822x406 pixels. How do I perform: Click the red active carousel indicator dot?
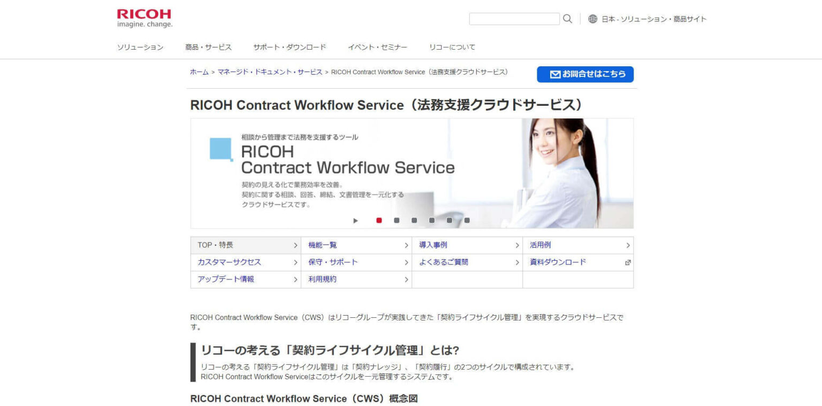tap(379, 220)
